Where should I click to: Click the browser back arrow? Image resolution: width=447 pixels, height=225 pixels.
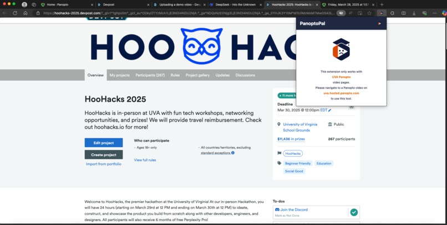(x=5, y=13)
